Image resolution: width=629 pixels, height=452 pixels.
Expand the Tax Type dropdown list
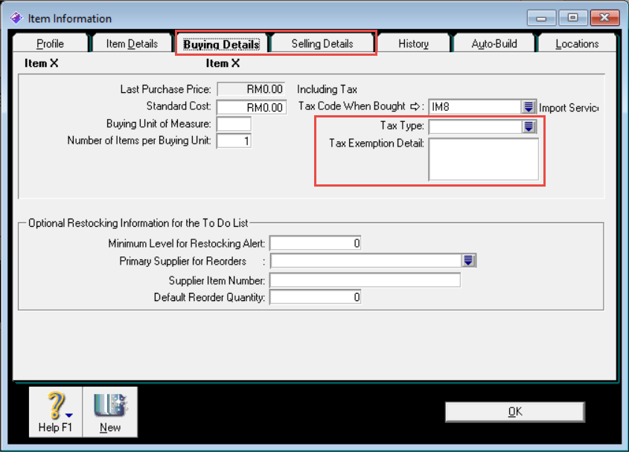click(529, 126)
